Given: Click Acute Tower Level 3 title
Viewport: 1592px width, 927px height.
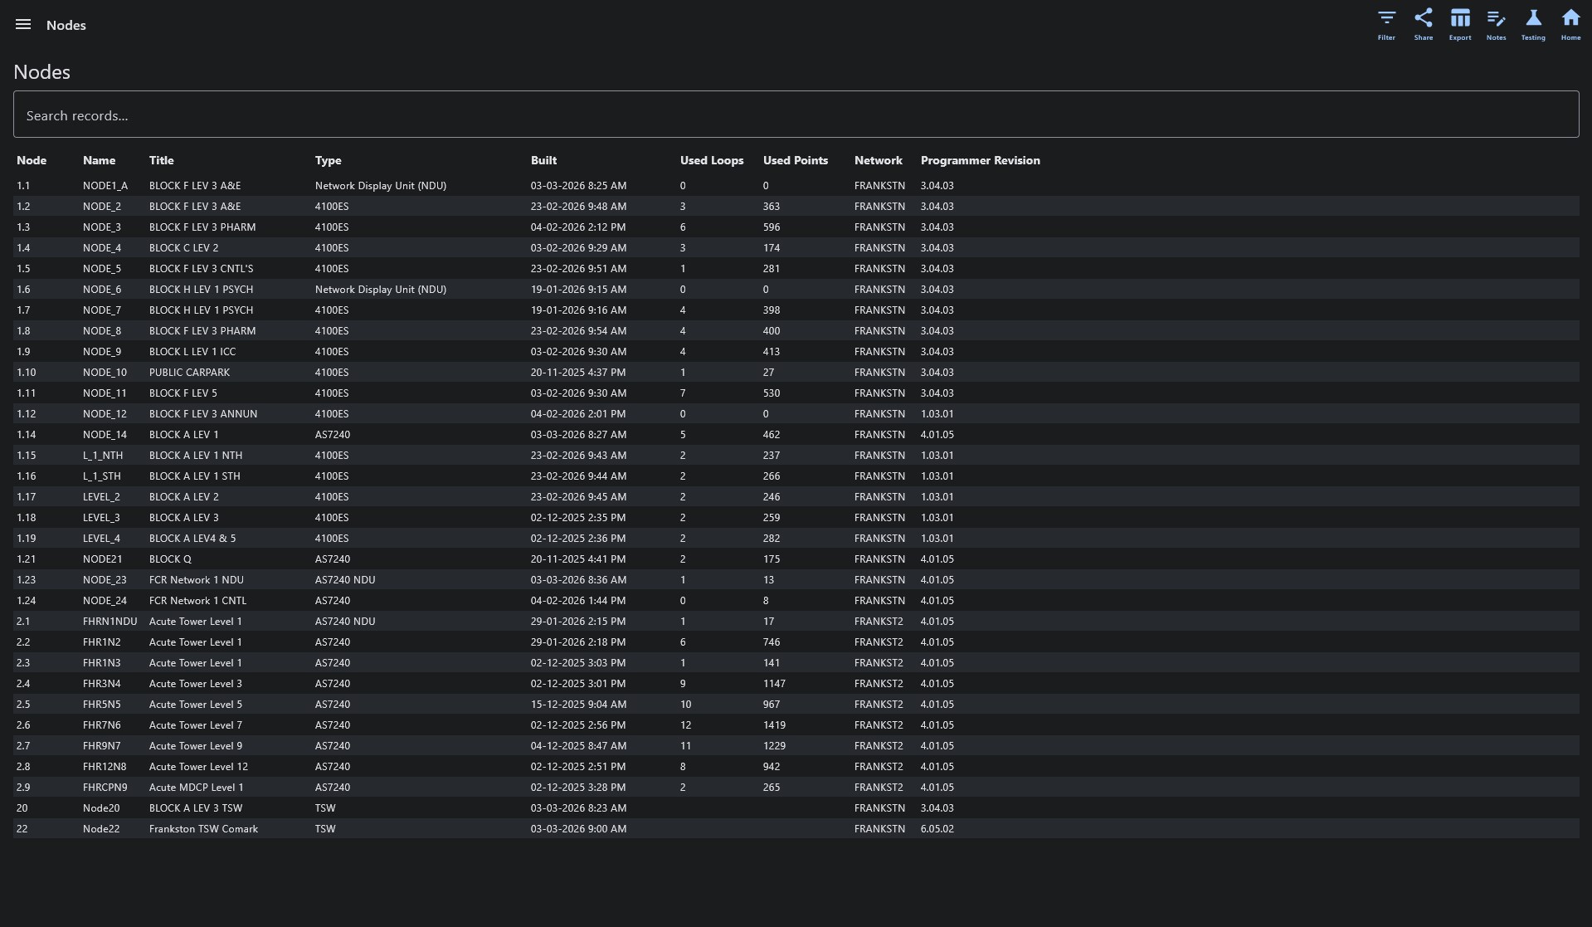Looking at the screenshot, I should point(196,684).
